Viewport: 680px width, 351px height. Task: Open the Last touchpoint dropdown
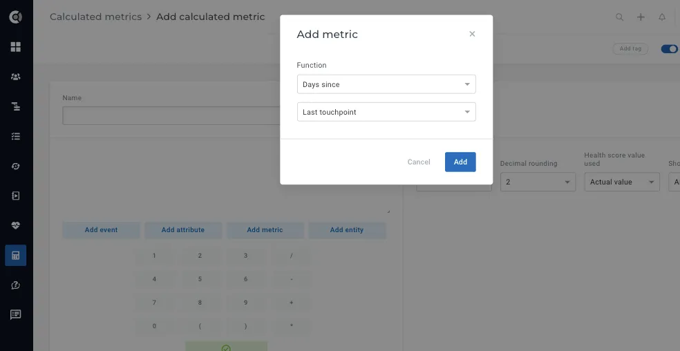coord(386,112)
